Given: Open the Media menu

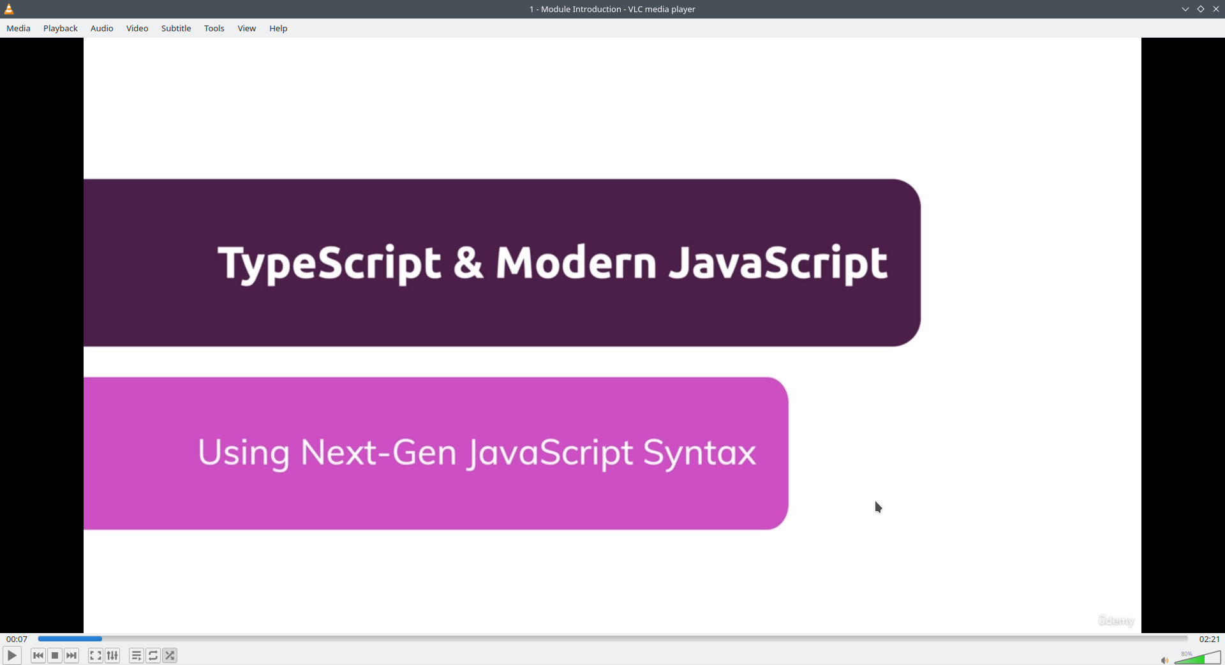Looking at the screenshot, I should (x=19, y=28).
